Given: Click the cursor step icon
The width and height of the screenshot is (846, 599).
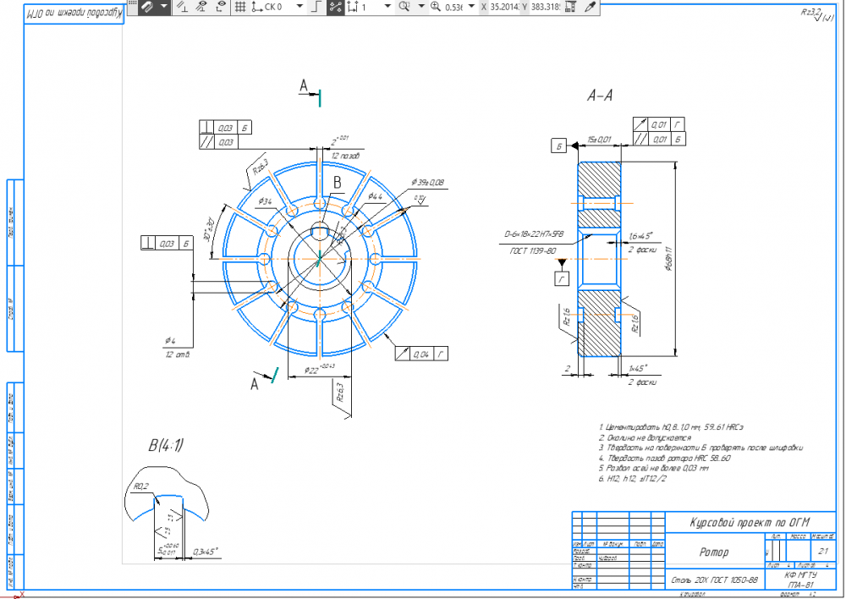Looking at the screenshot, I should click(353, 7).
